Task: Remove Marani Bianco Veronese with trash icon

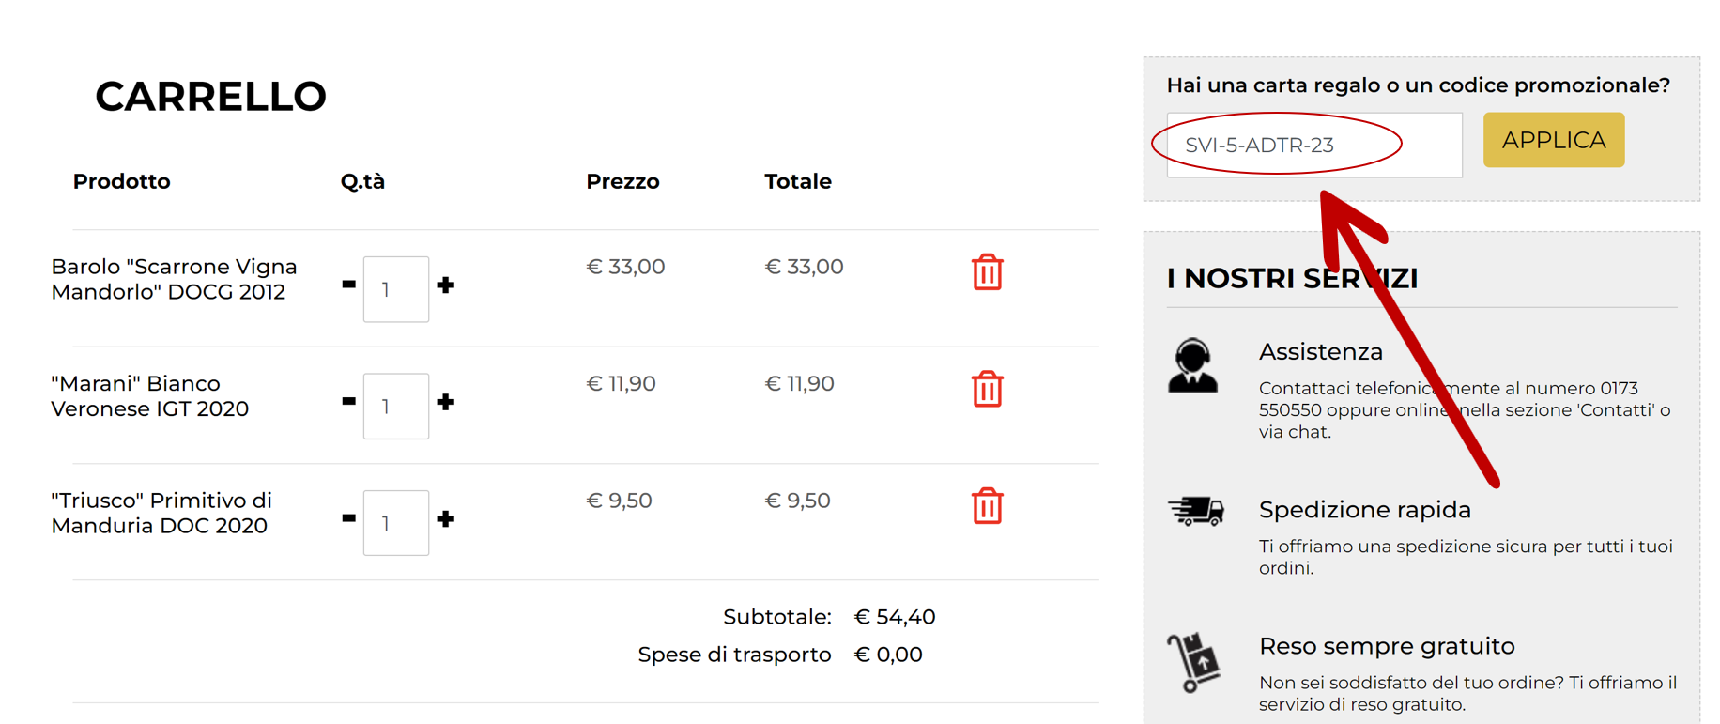Action: pos(987,389)
